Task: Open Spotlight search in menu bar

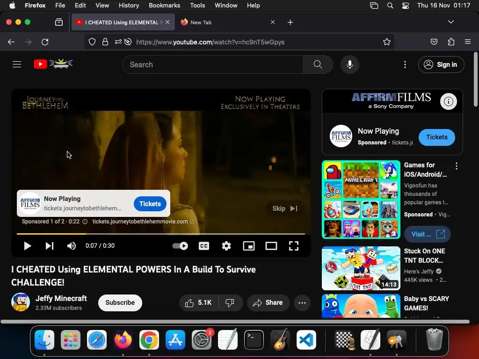Action: coord(390,6)
